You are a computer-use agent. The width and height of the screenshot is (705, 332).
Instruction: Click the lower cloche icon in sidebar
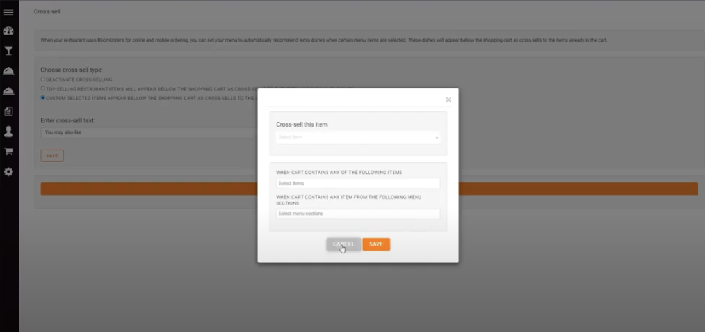(8, 91)
